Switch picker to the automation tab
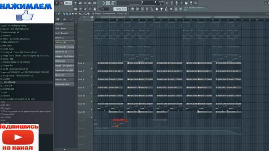269x151 pixels. tap(71, 19)
